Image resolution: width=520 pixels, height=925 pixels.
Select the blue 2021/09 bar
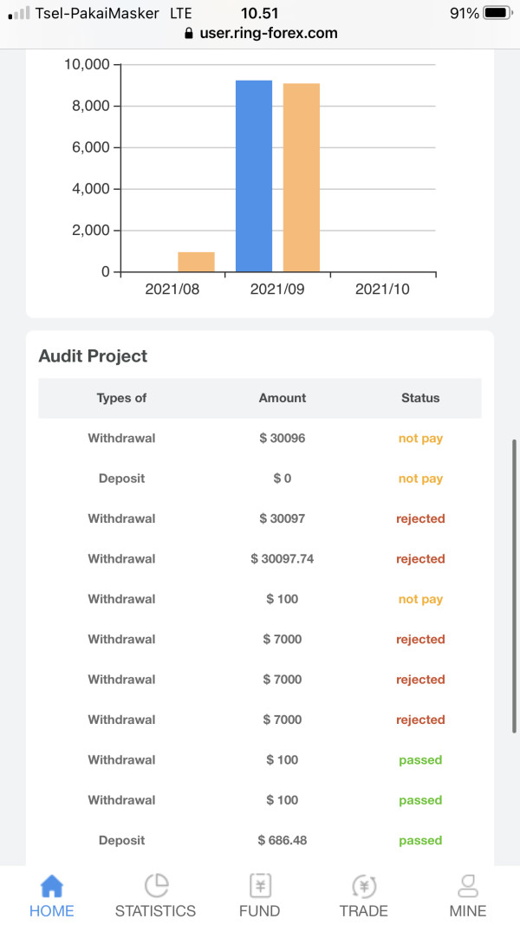tap(254, 176)
